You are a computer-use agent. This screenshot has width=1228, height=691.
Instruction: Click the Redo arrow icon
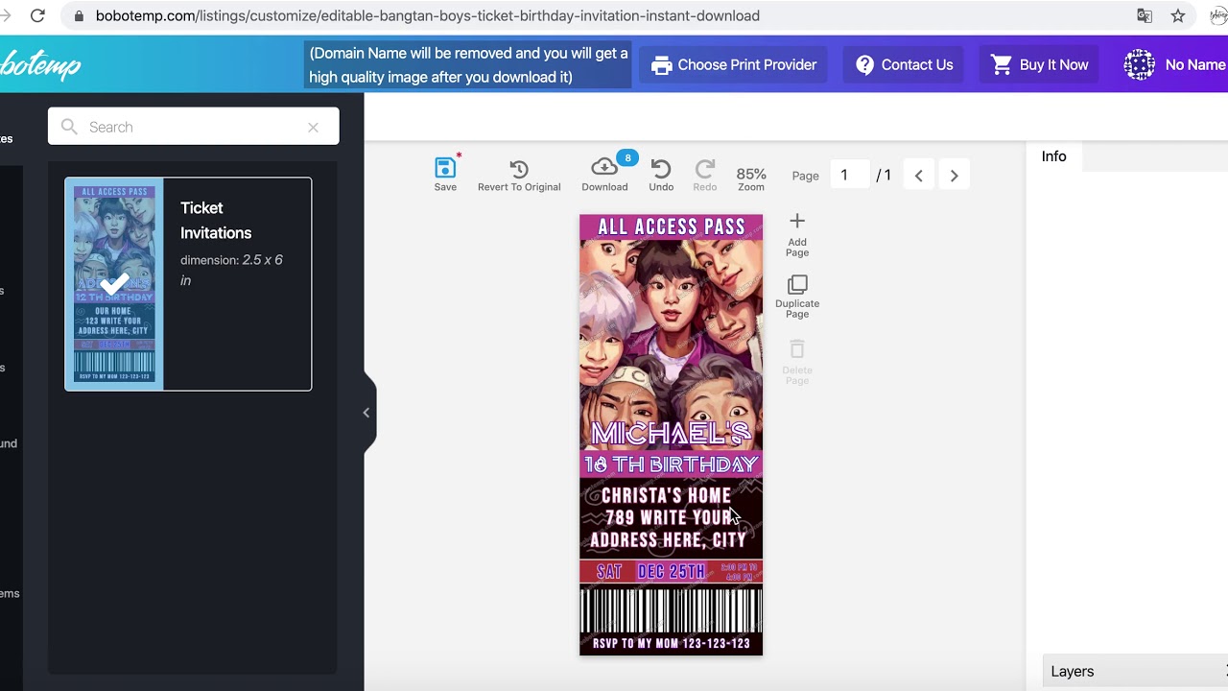point(705,169)
